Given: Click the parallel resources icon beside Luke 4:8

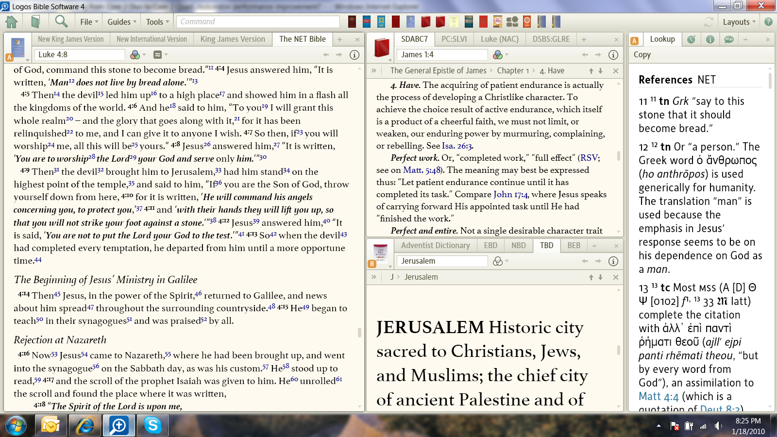Looking at the screenshot, I should (x=158, y=55).
